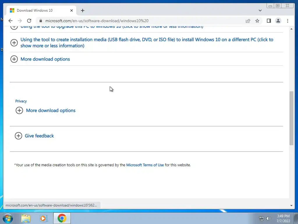Expand first More download options link
This screenshot has height=224, width=298.
45,59
